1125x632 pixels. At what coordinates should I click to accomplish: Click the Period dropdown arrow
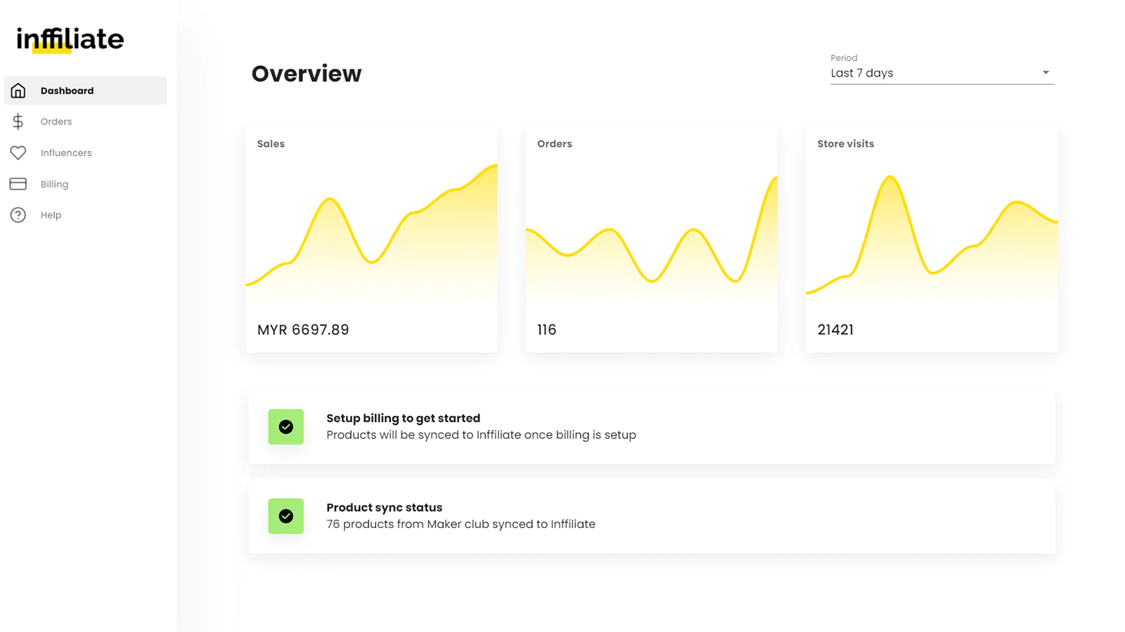pyautogui.click(x=1046, y=72)
